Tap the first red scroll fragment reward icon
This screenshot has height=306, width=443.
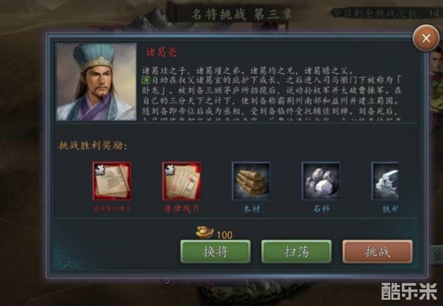click(x=112, y=181)
